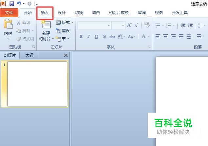Viewport: 208px width, 146px height.
Task: Click the PowerPoint application icon
Action: (3, 4)
